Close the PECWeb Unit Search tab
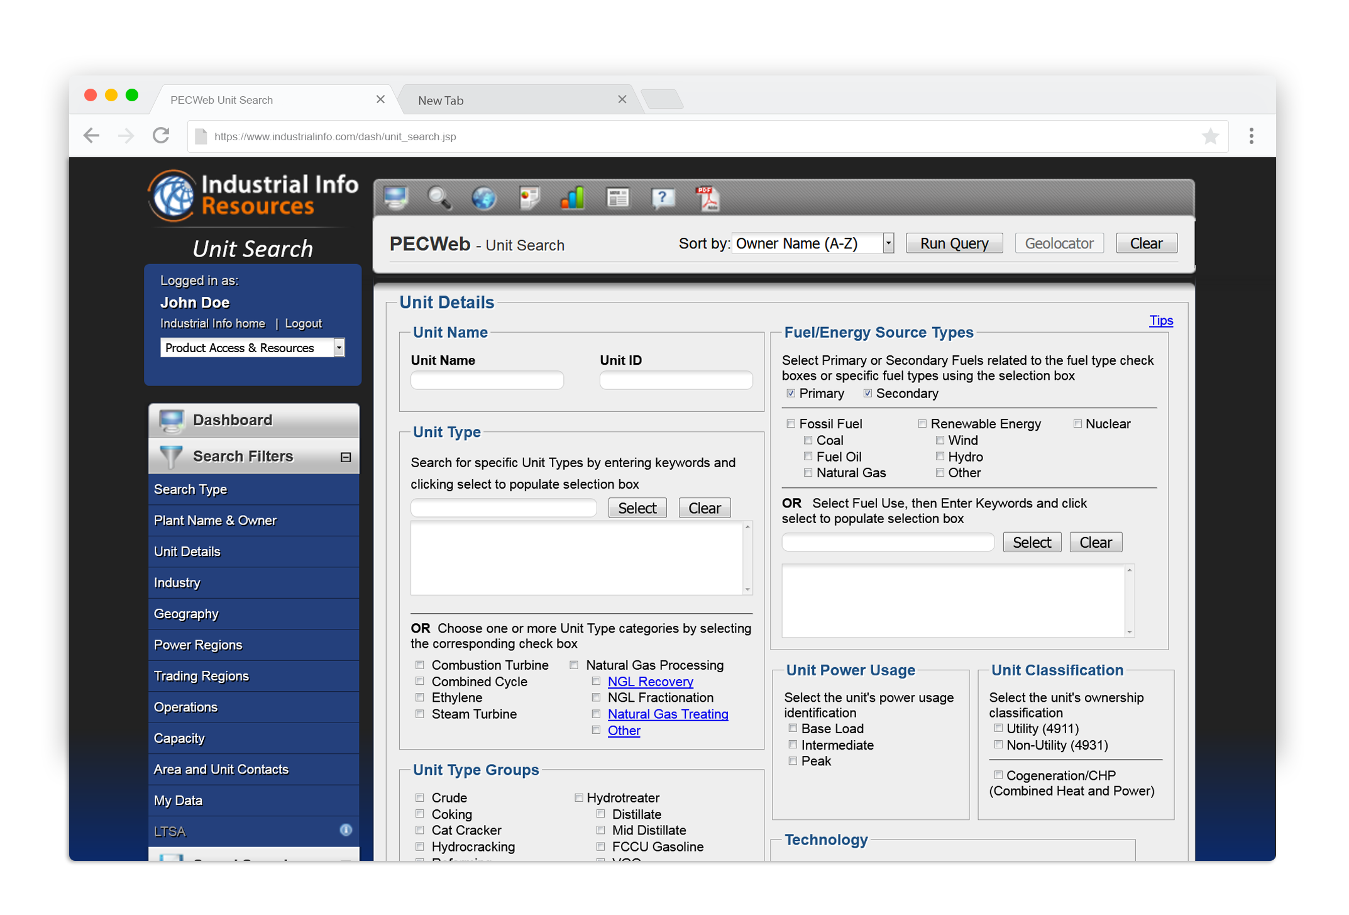This screenshot has width=1349, height=915. coord(380,99)
